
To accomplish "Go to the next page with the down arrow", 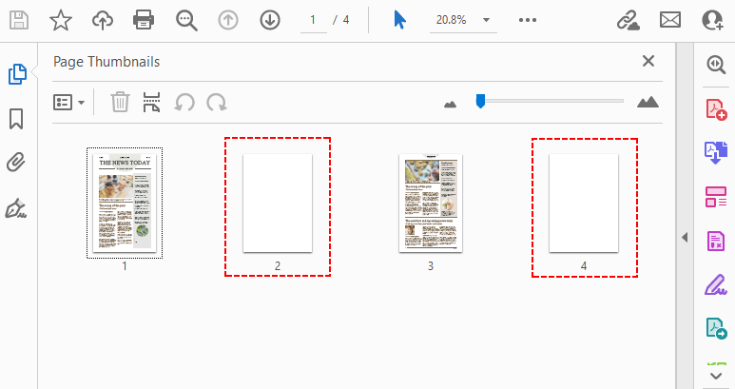I will coord(270,20).
